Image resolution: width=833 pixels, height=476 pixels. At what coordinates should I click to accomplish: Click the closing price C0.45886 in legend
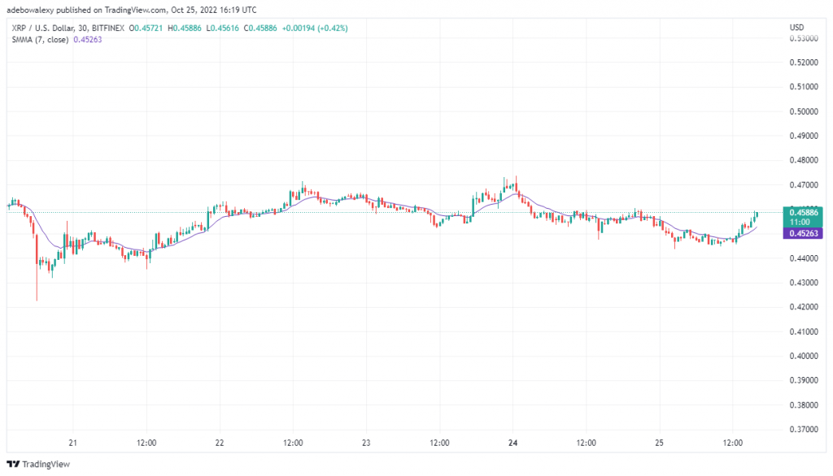coord(260,28)
